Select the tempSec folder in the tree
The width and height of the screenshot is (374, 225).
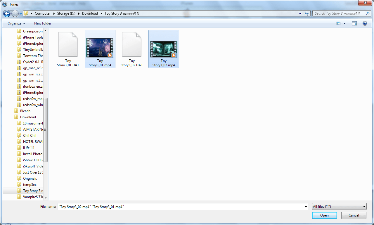pos(27,185)
